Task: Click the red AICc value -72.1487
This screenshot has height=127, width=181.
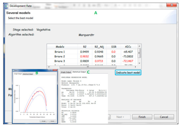Action: tap(128, 61)
